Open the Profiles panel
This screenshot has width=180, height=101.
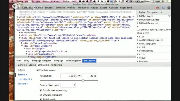(71, 8)
